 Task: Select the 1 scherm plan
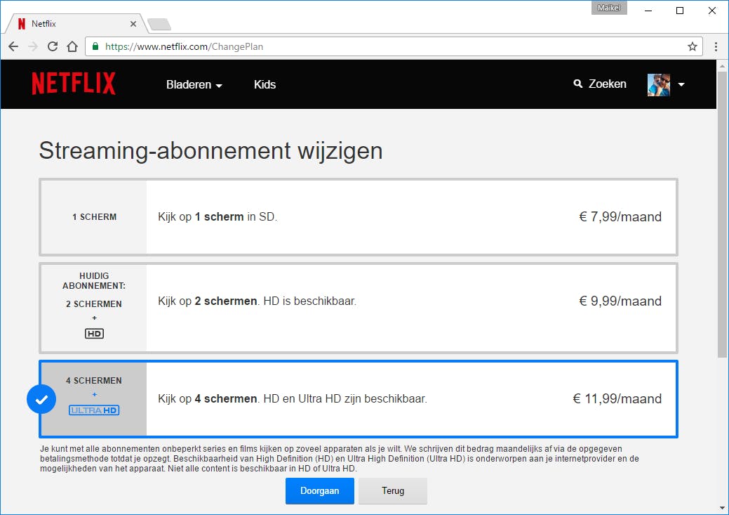click(359, 217)
